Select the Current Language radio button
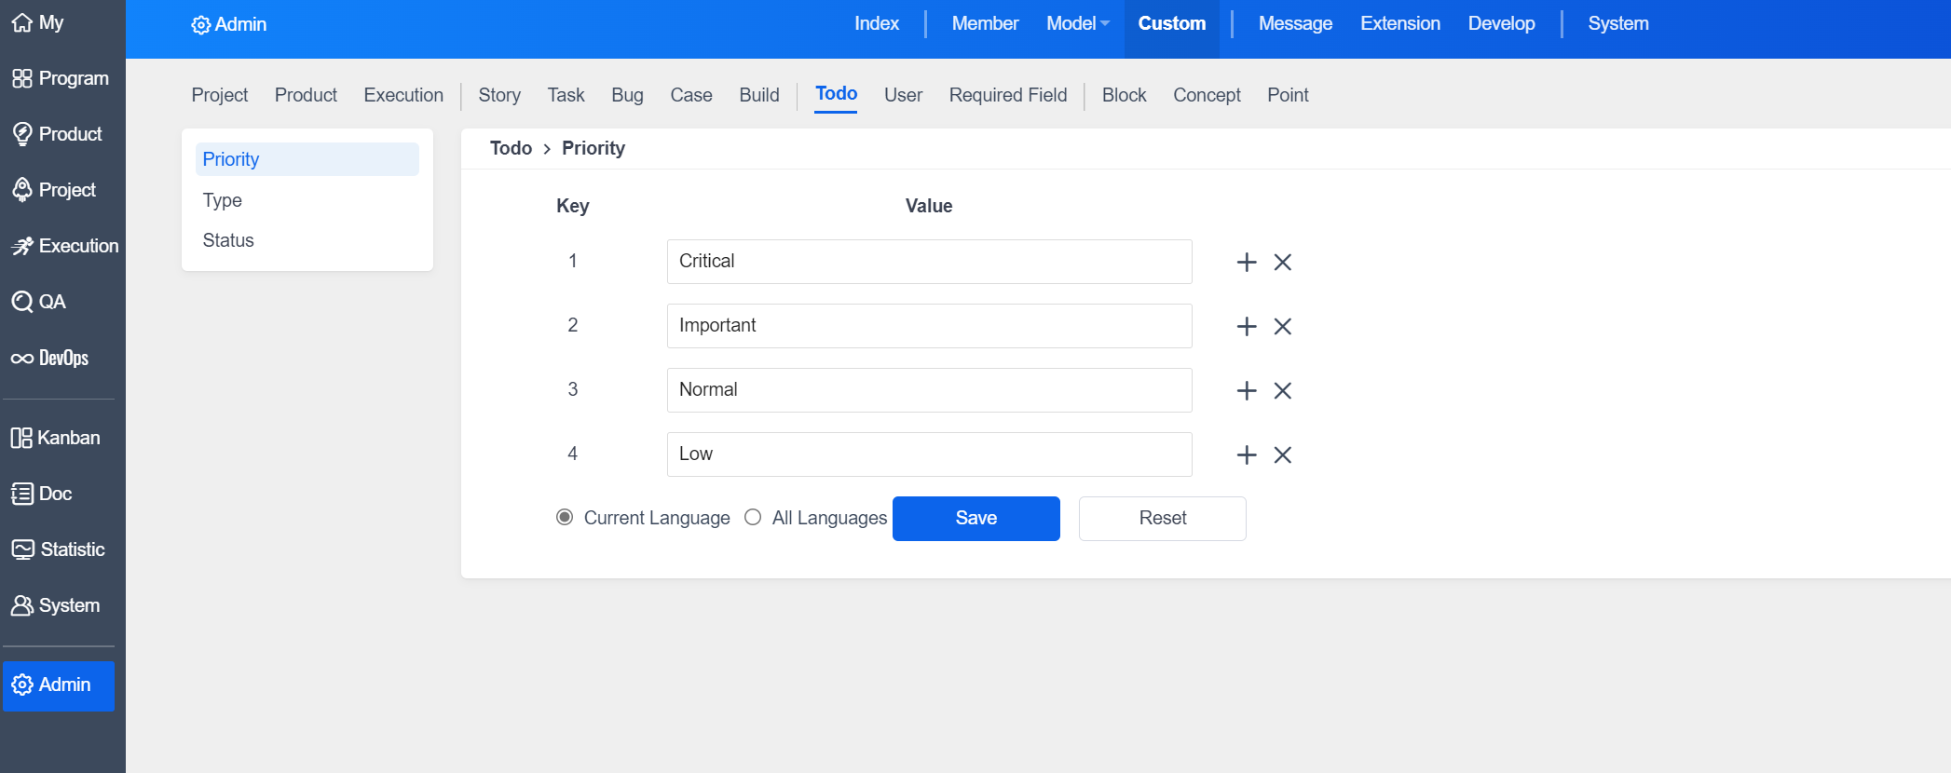Image resolution: width=1951 pixels, height=773 pixels. point(565,518)
